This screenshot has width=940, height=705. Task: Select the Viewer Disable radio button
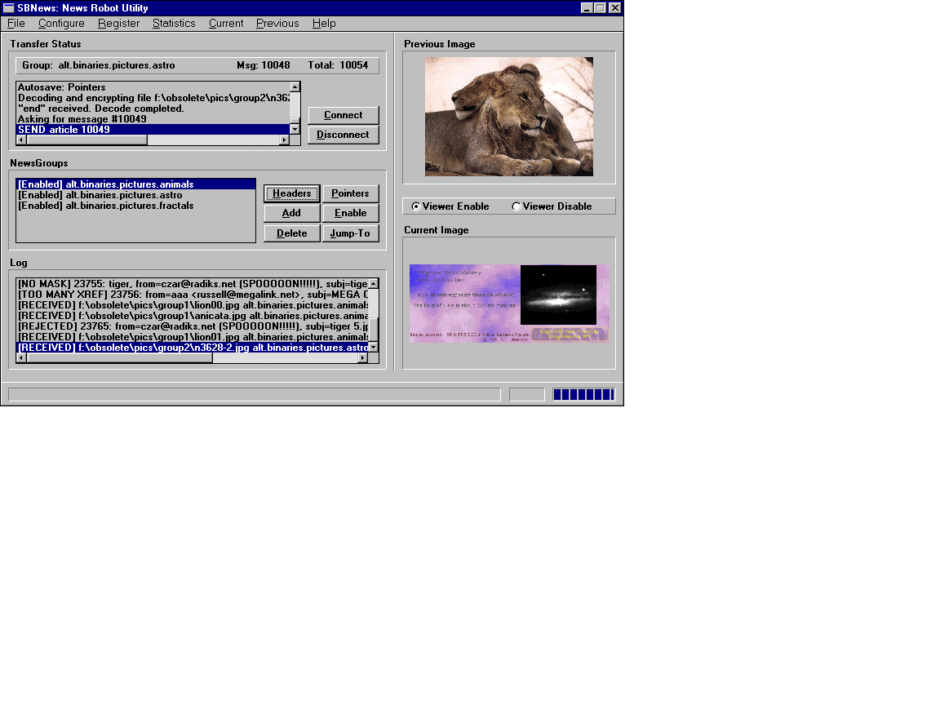click(516, 206)
